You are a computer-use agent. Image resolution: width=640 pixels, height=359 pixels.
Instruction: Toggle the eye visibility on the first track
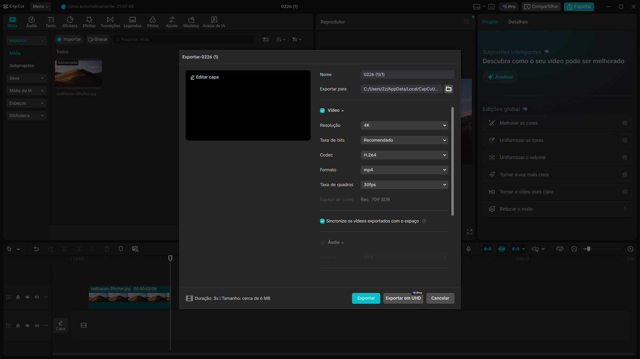[28, 297]
